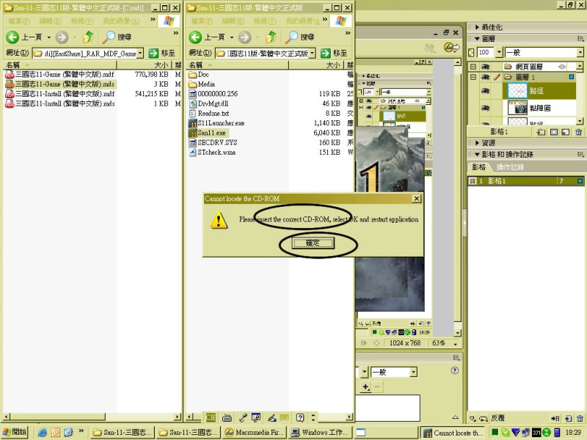Click Fireworks quick export icon
This screenshot has height=440, width=587.
tap(451, 48)
